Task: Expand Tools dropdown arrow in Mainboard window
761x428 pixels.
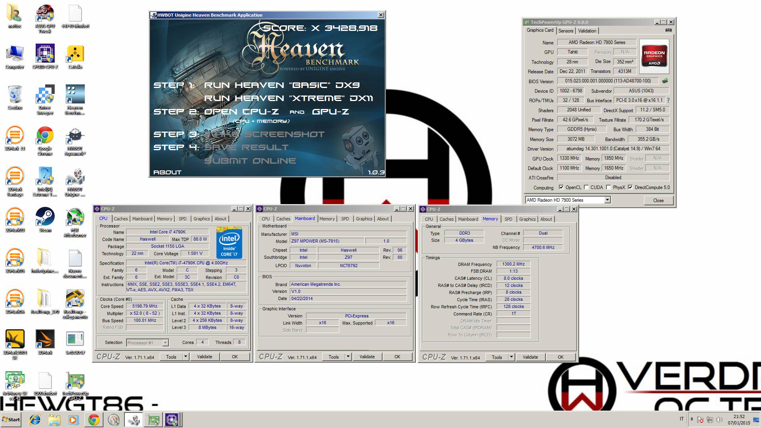Action: (x=348, y=357)
